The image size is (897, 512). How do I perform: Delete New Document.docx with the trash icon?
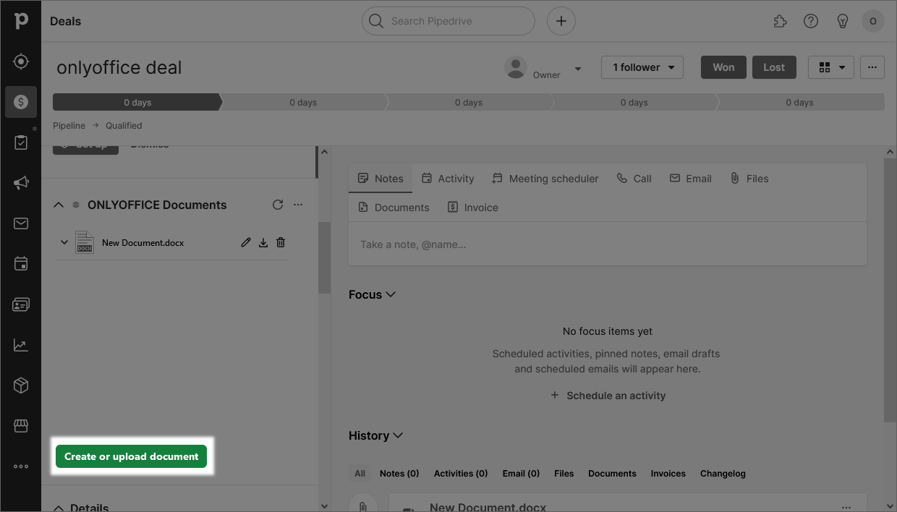[x=280, y=242]
